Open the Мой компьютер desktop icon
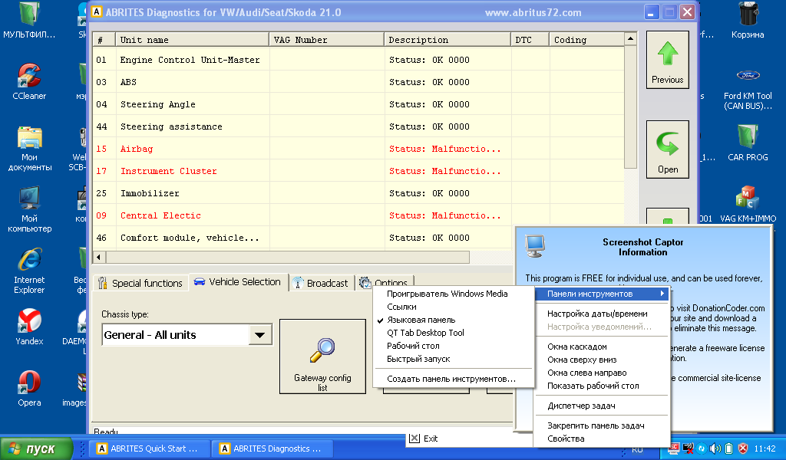 coord(29,209)
